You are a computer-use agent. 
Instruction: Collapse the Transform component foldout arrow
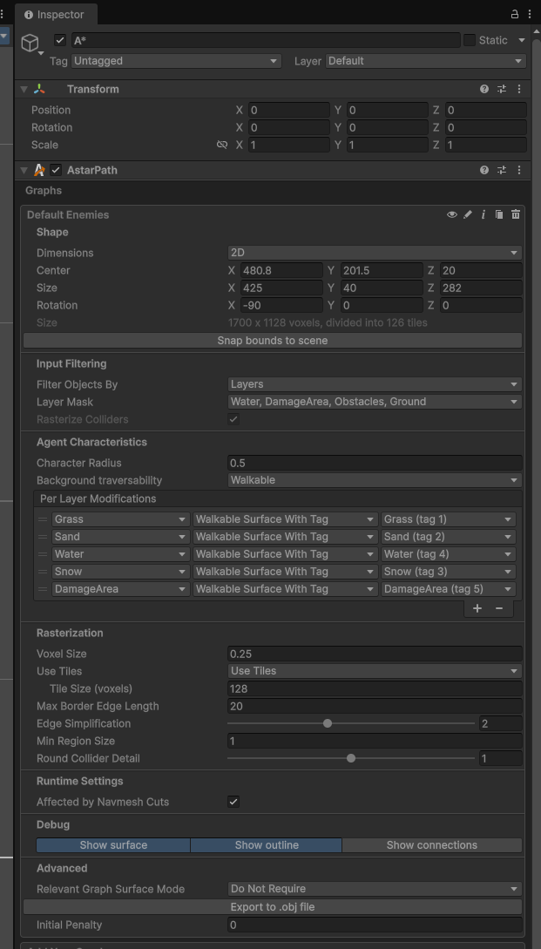[x=24, y=89]
